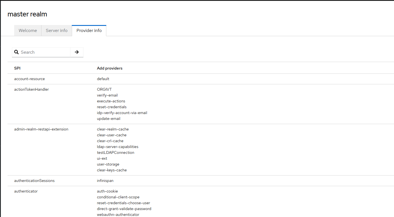Screen dimensions: 394x217
Task: Select the clear-realm-cache provider
Action: 113,129
